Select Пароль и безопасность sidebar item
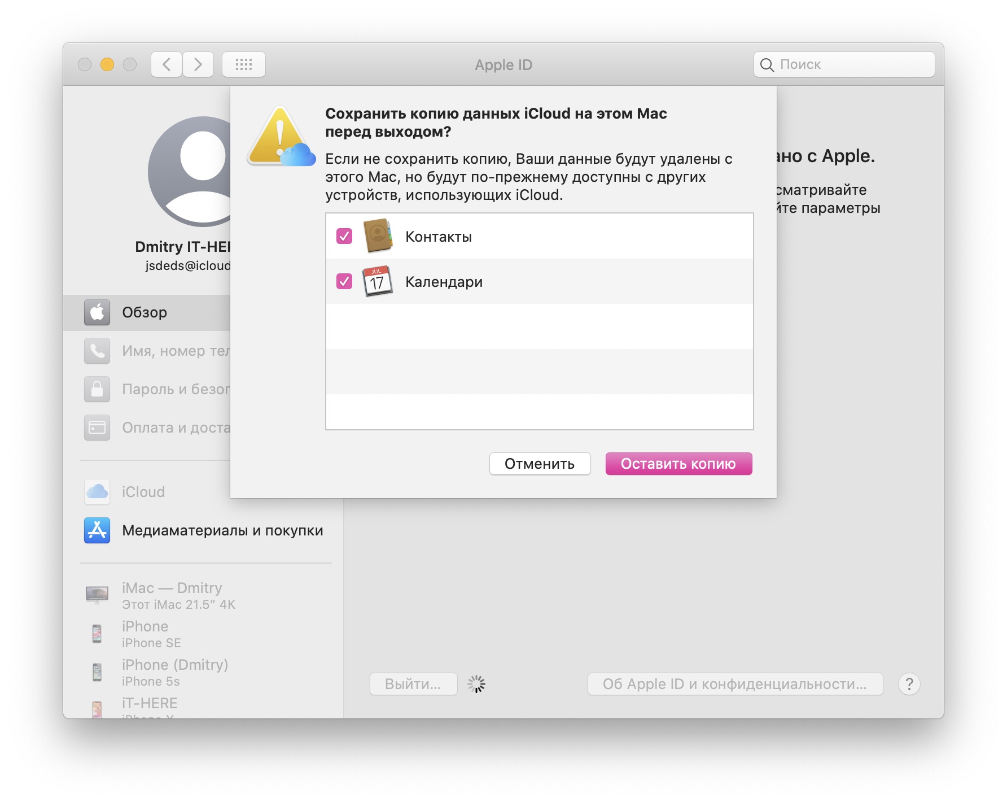This screenshot has width=1007, height=802. coord(147,389)
